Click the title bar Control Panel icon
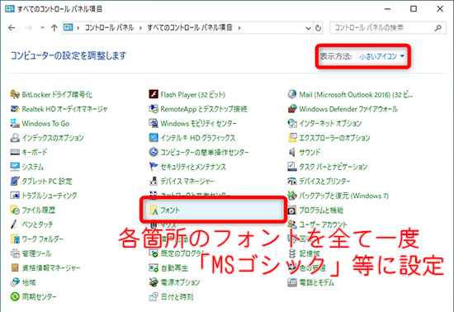This screenshot has height=312, width=454. point(10,9)
